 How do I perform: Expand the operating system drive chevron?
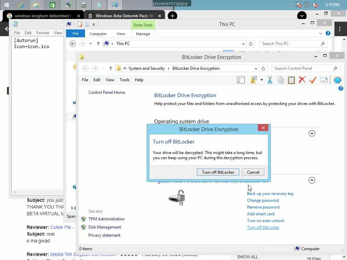(x=312, y=133)
